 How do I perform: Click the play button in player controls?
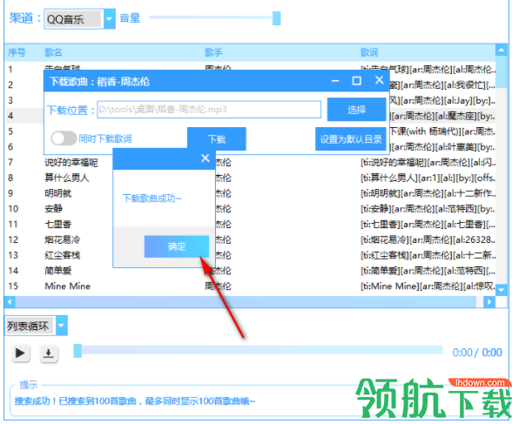coord(20,353)
